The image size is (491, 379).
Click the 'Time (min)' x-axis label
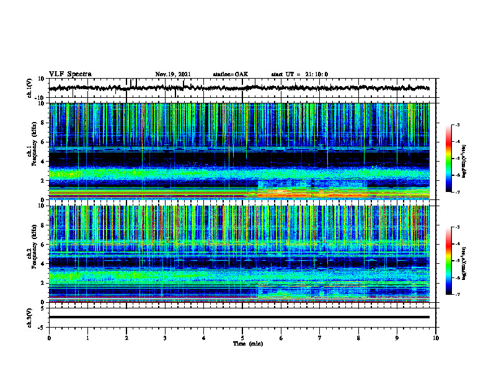point(248,344)
